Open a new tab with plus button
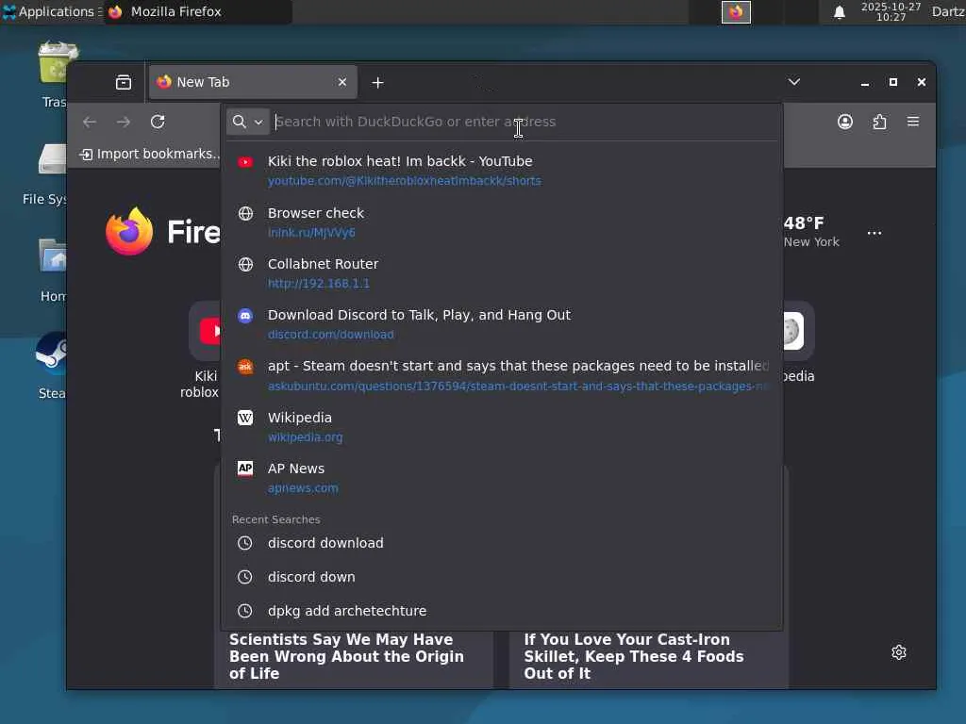This screenshot has width=966, height=724. (377, 83)
